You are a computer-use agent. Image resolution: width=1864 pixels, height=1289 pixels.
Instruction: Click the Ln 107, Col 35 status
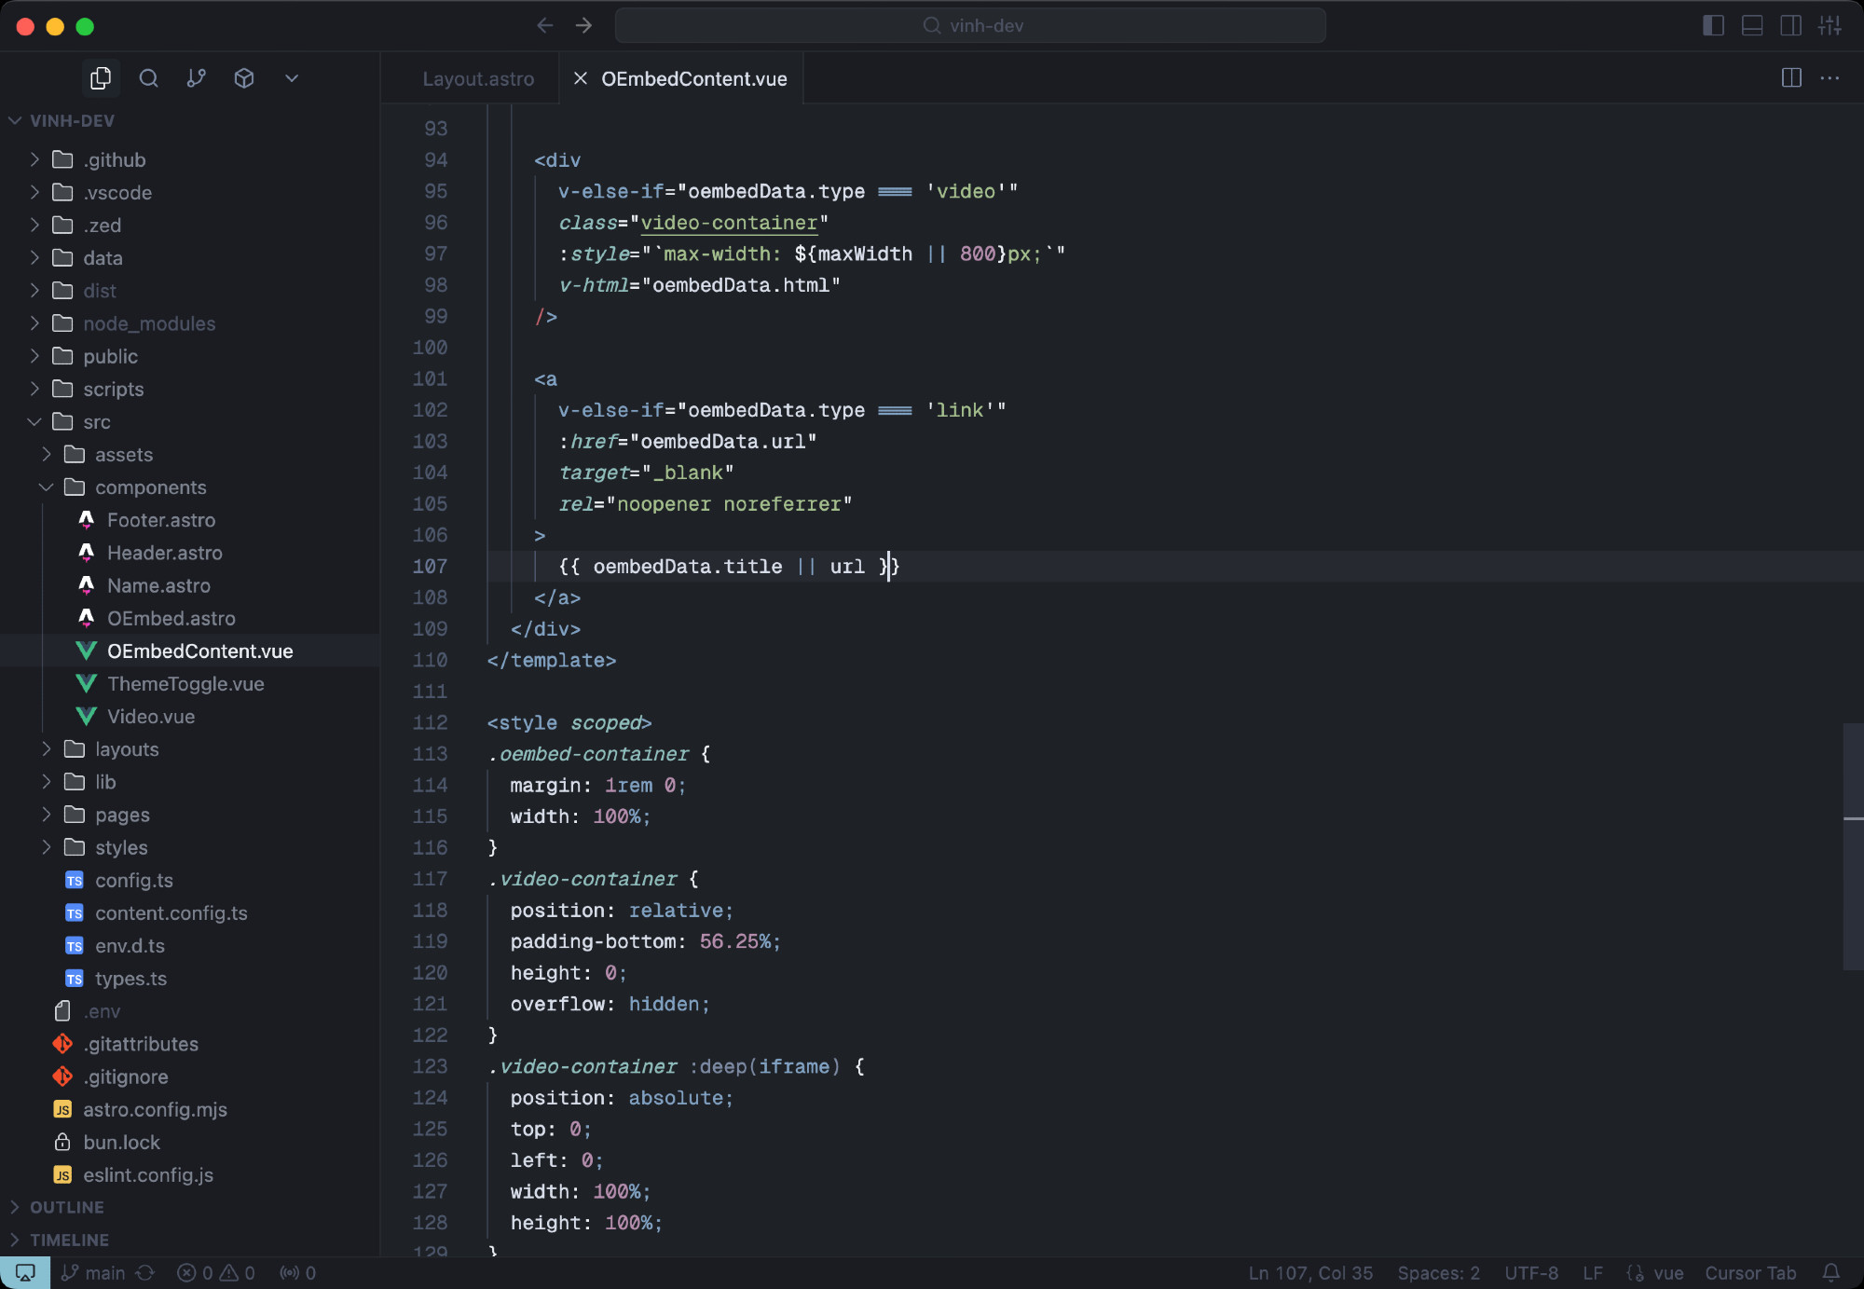pyautogui.click(x=1310, y=1273)
